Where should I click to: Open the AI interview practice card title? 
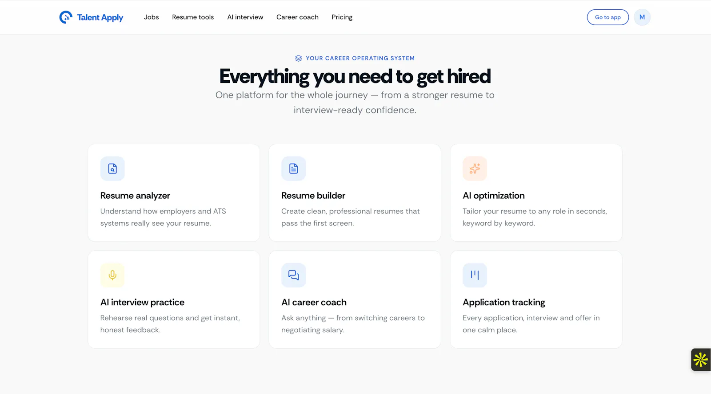[142, 303]
